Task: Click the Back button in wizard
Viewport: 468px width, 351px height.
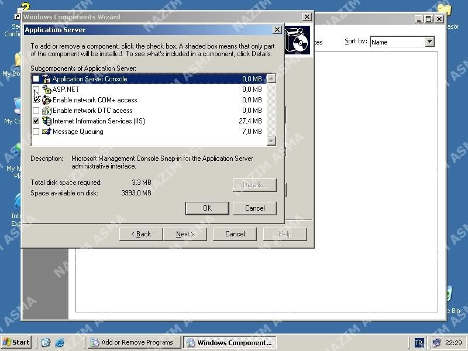Action: [141, 234]
